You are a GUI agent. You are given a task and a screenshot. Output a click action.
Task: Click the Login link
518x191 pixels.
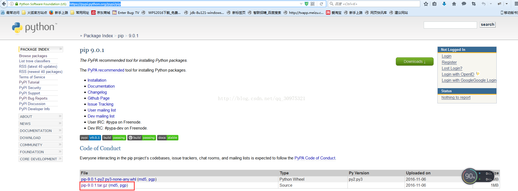pyautogui.click(x=446, y=56)
